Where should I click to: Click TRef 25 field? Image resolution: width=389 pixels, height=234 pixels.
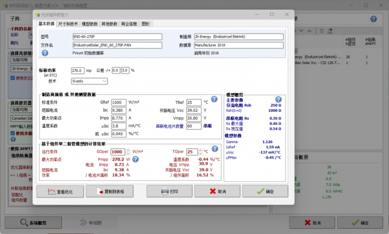click(194, 103)
